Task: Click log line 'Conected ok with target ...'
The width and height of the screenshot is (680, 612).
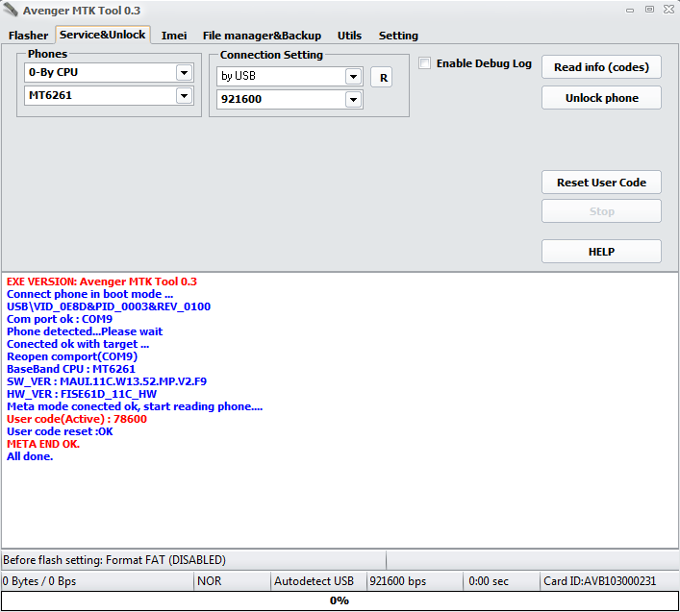Action: [x=78, y=344]
